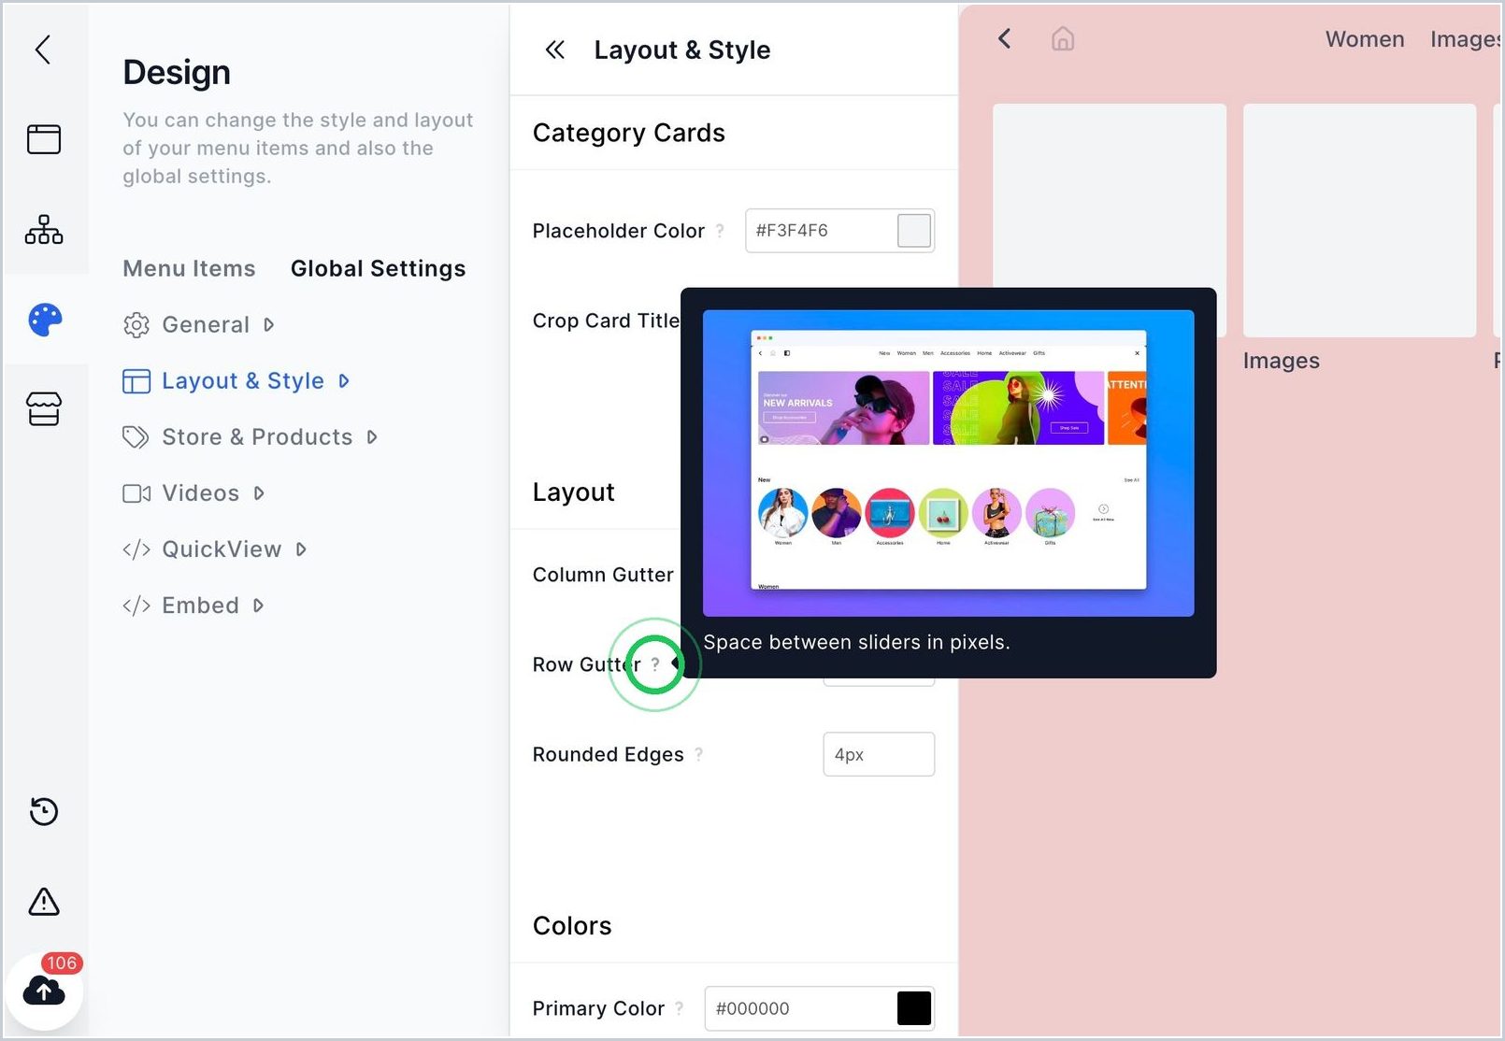Expand the QuickView section
This screenshot has height=1041, width=1505.
coord(214,549)
